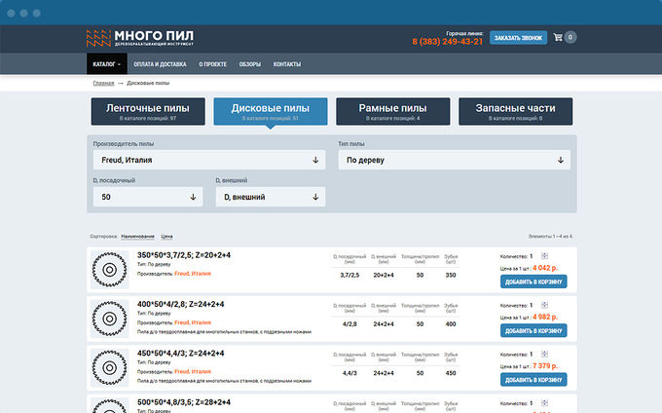Switch to Ленточные пилы category tab
662x413 pixels.
[147, 111]
